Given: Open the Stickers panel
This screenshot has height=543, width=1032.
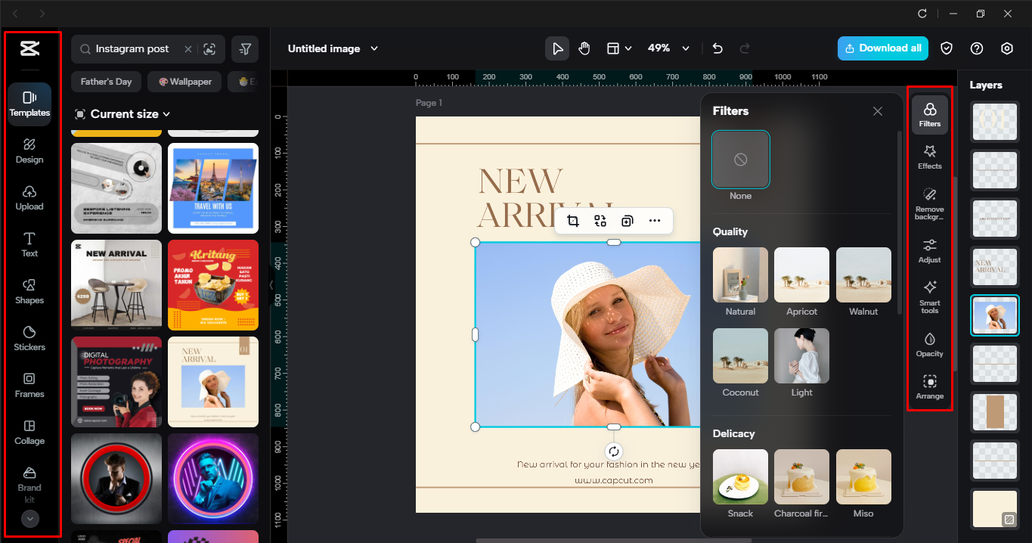Looking at the screenshot, I should [29, 340].
